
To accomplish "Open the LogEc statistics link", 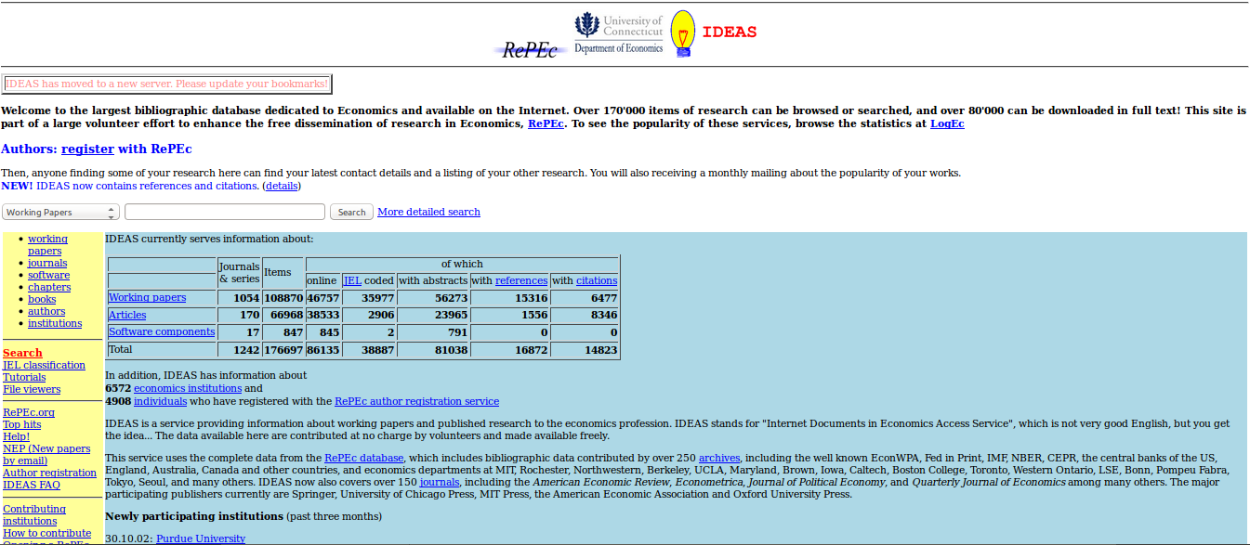I will click(947, 123).
